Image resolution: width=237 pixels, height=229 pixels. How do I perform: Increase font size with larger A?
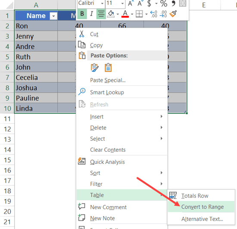tap(131, 3)
